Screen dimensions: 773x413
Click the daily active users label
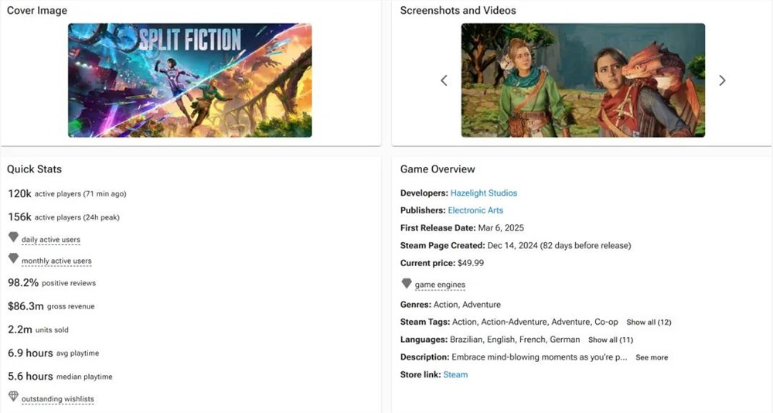[51, 240]
